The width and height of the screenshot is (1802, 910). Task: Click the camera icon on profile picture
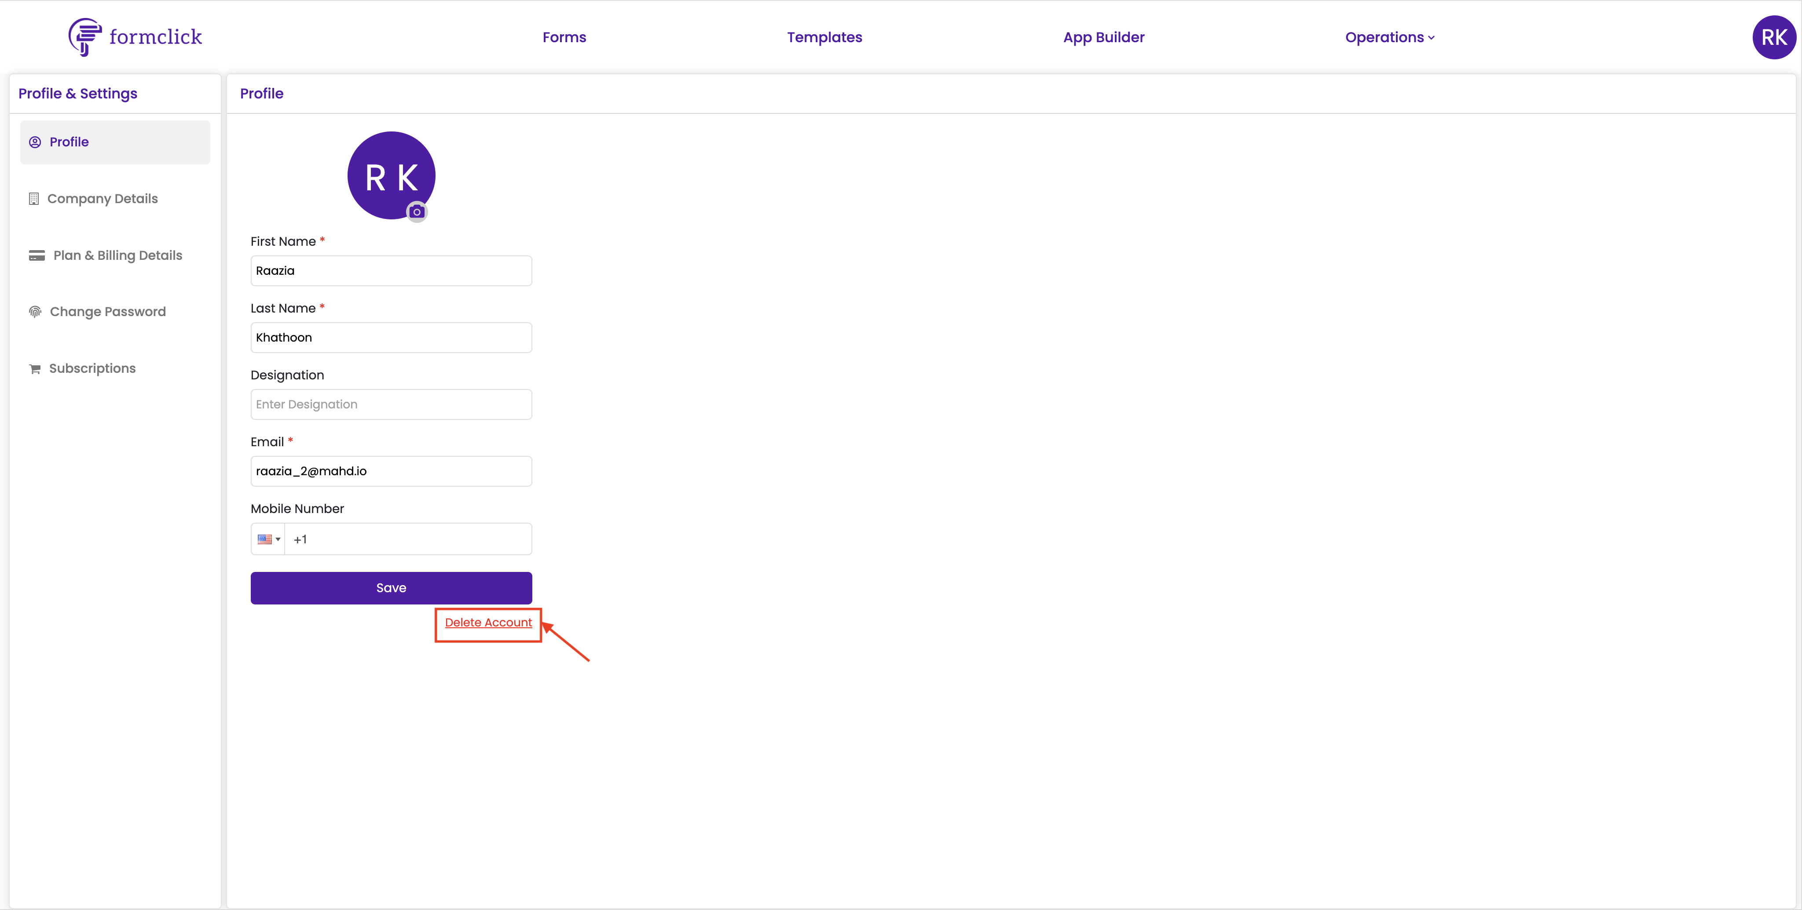pos(417,212)
